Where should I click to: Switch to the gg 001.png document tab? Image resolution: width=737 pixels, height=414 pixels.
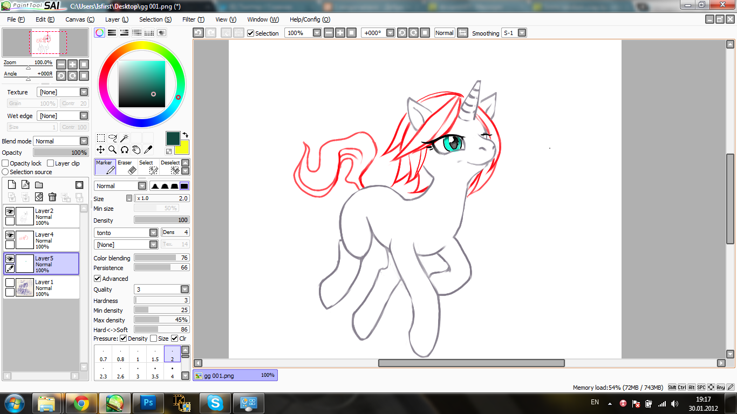(235, 375)
